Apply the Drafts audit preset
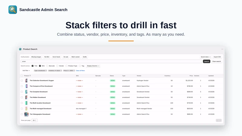 tap(85, 57)
